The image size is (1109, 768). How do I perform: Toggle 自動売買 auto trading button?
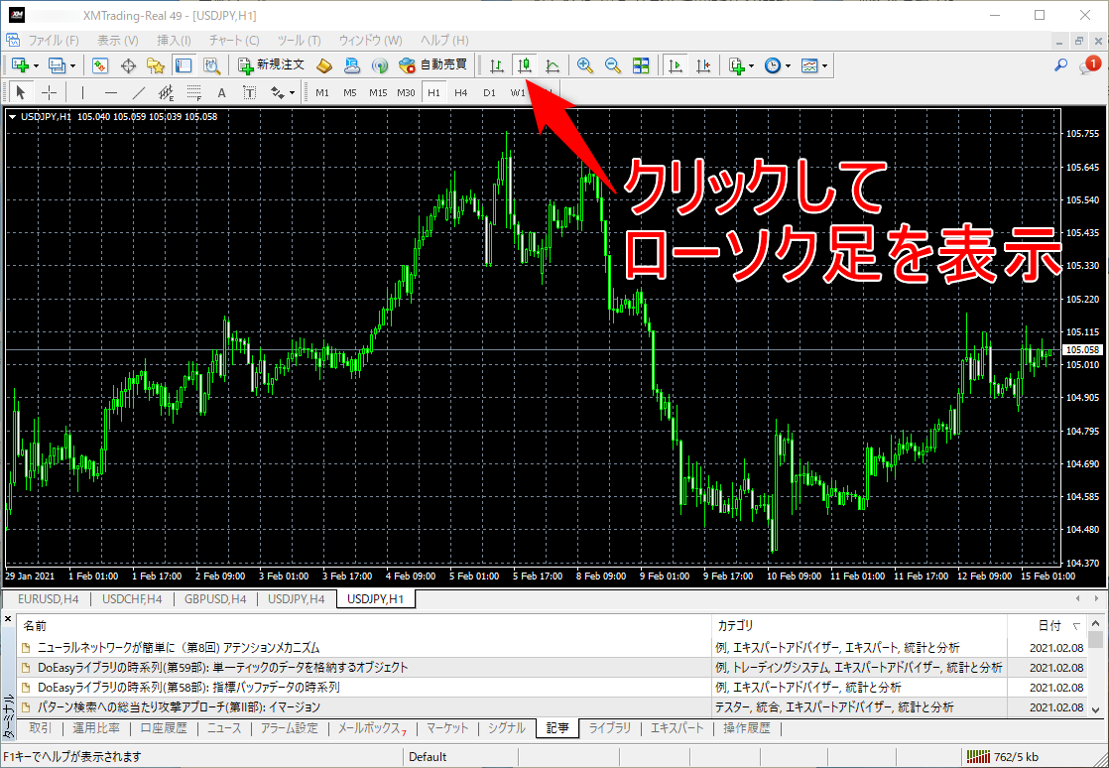432,65
